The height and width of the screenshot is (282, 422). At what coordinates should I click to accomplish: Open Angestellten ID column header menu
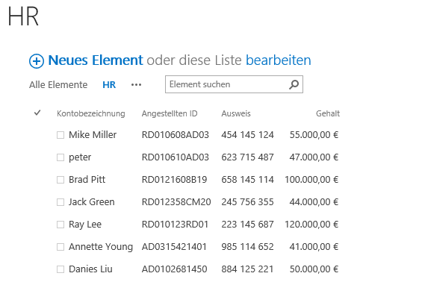pos(170,113)
